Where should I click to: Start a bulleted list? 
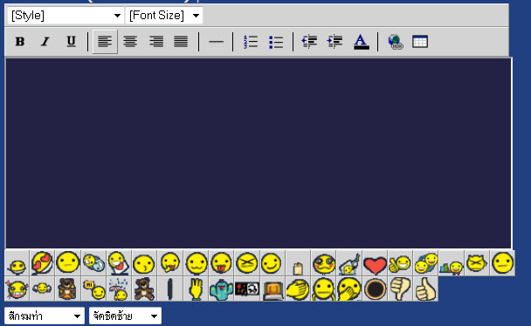click(x=276, y=42)
